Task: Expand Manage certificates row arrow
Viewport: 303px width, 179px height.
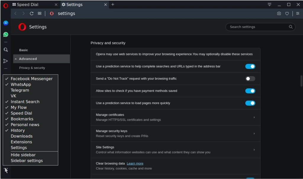Action: click(254, 117)
